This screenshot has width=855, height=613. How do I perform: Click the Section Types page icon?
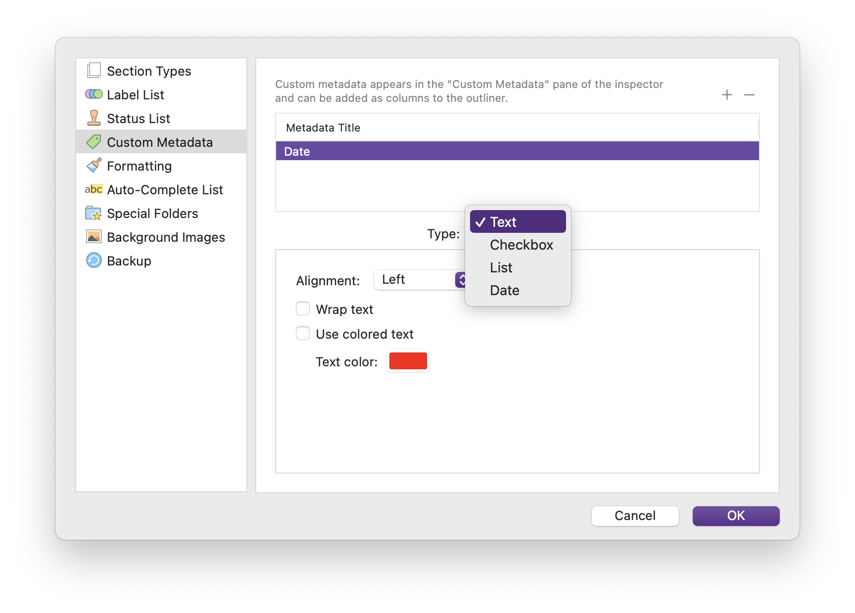(94, 71)
